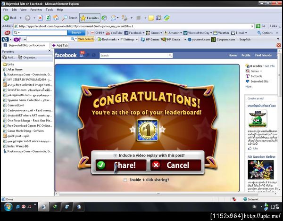Image resolution: width=283 pixels, height=221 pixels.
Task: Open browsing History icon
Action: coord(104,18)
